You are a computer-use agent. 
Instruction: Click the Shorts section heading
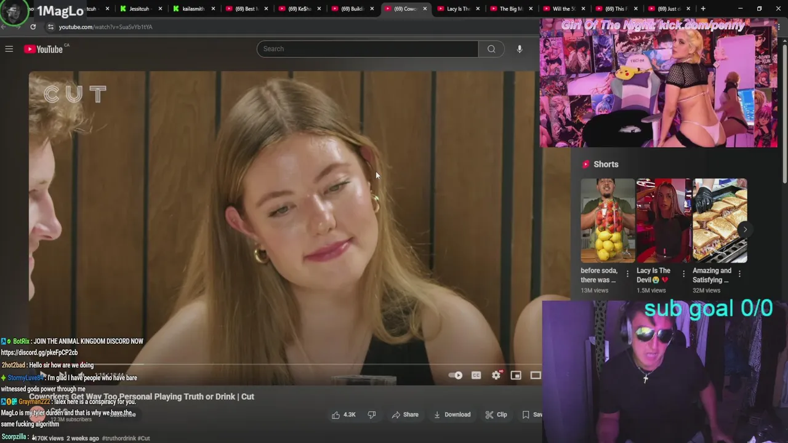tap(606, 164)
